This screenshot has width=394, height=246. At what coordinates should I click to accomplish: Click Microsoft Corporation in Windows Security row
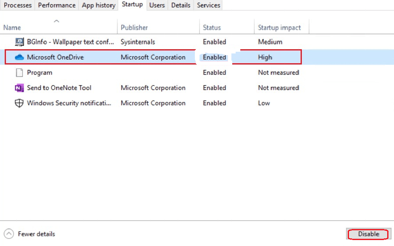pyautogui.click(x=153, y=103)
